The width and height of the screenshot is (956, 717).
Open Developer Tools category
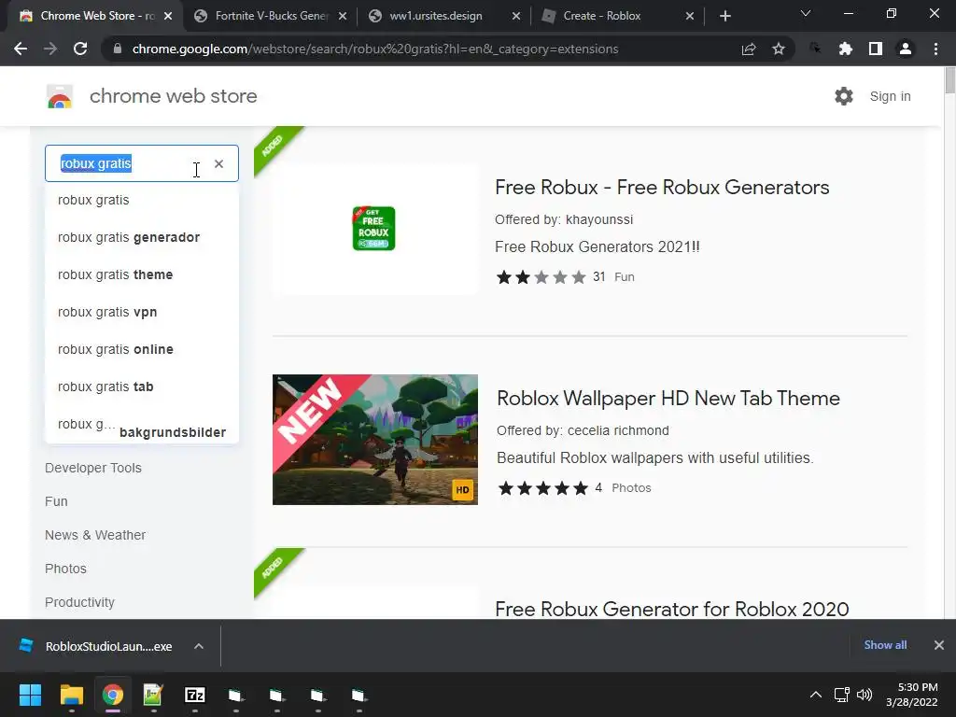pos(93,468)
